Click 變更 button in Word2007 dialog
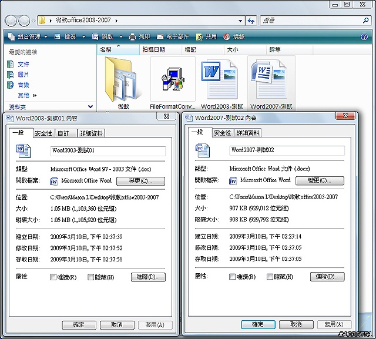 (x=320, y=180)
